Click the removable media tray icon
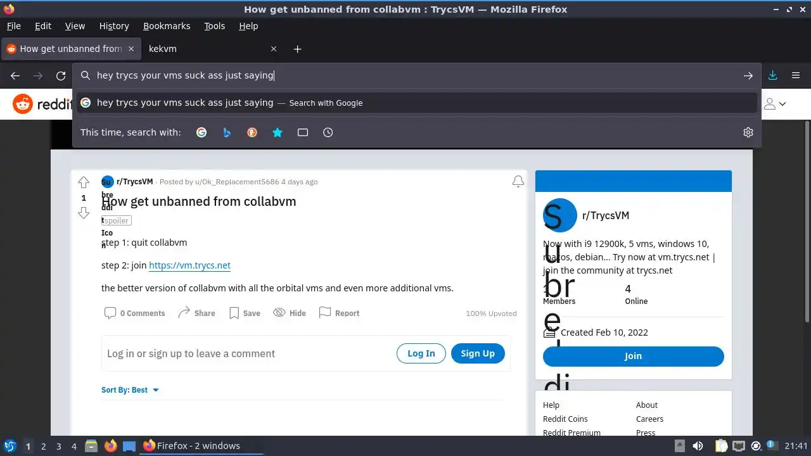The image size is (811, 456). point(680,446)
